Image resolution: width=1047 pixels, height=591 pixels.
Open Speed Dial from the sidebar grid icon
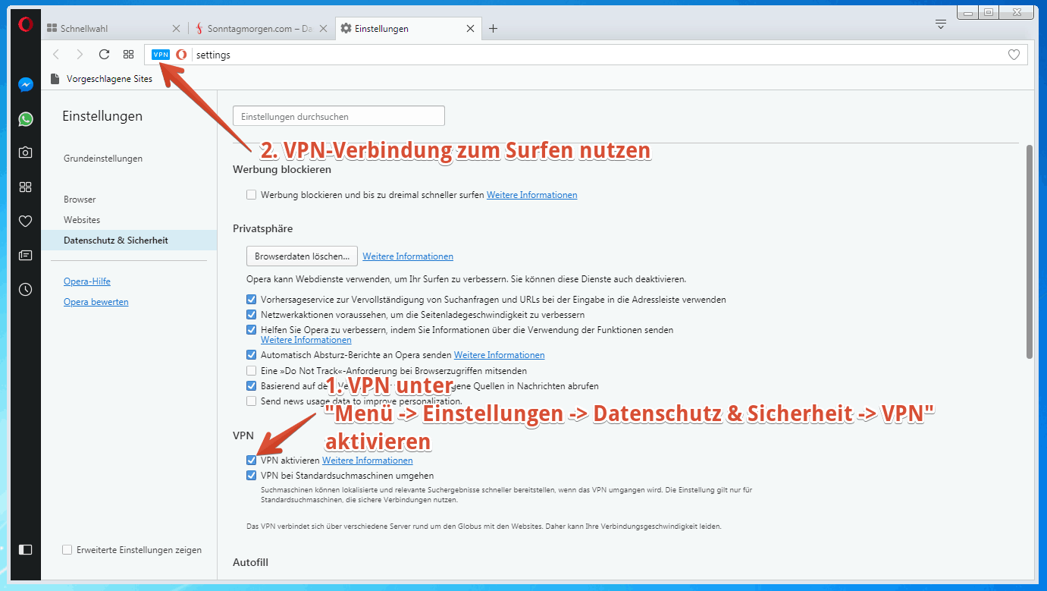coord(26,187)
